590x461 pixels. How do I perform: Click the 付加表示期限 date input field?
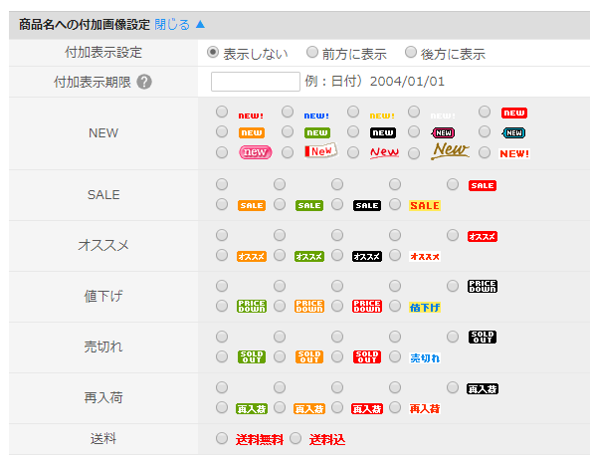point(256,82)
